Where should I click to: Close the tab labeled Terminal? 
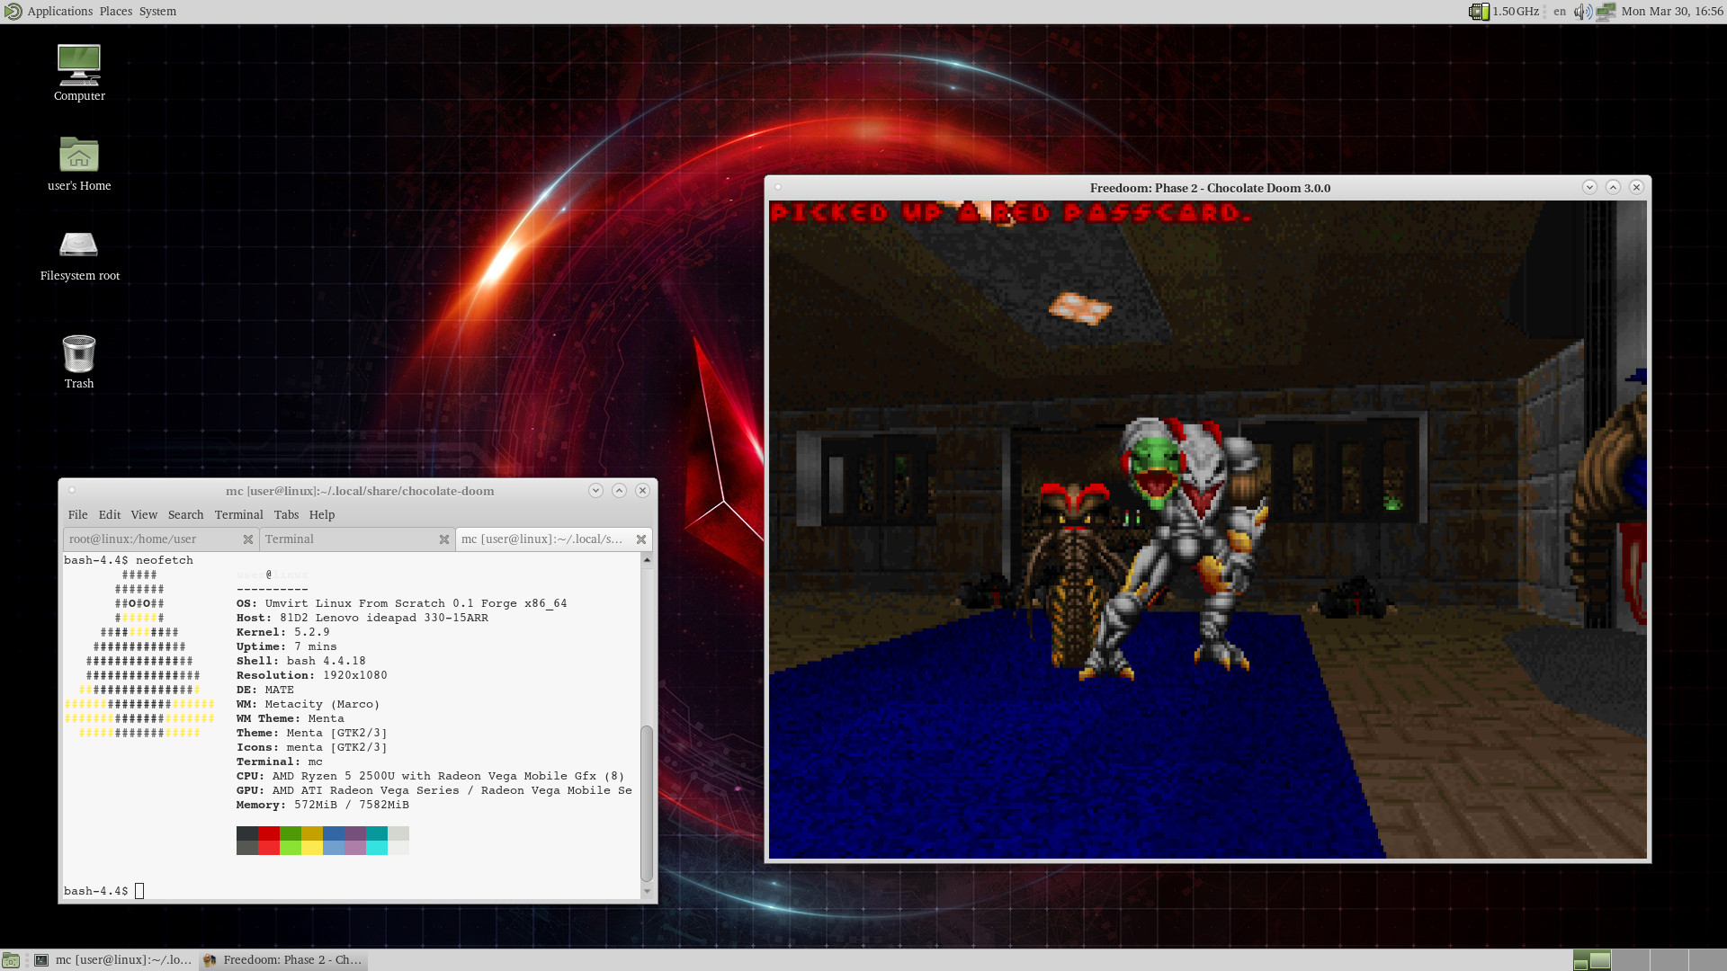444,539
